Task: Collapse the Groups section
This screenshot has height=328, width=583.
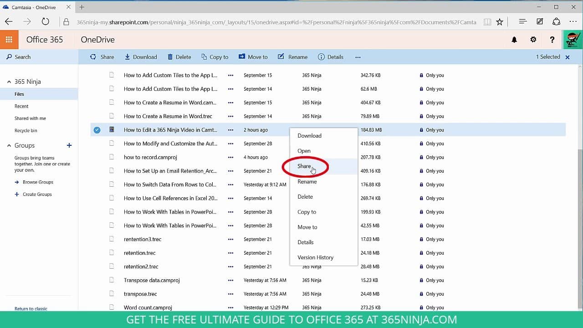Action: pyautogui.click(x=9, y=145)
